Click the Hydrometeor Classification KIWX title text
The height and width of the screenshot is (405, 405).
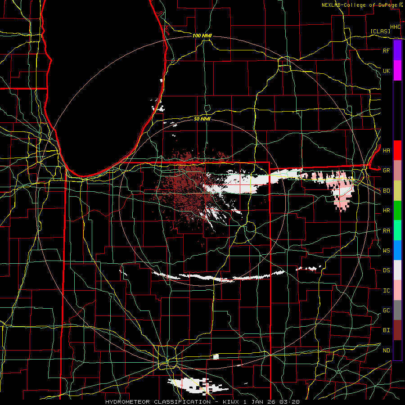coord(202,402)
